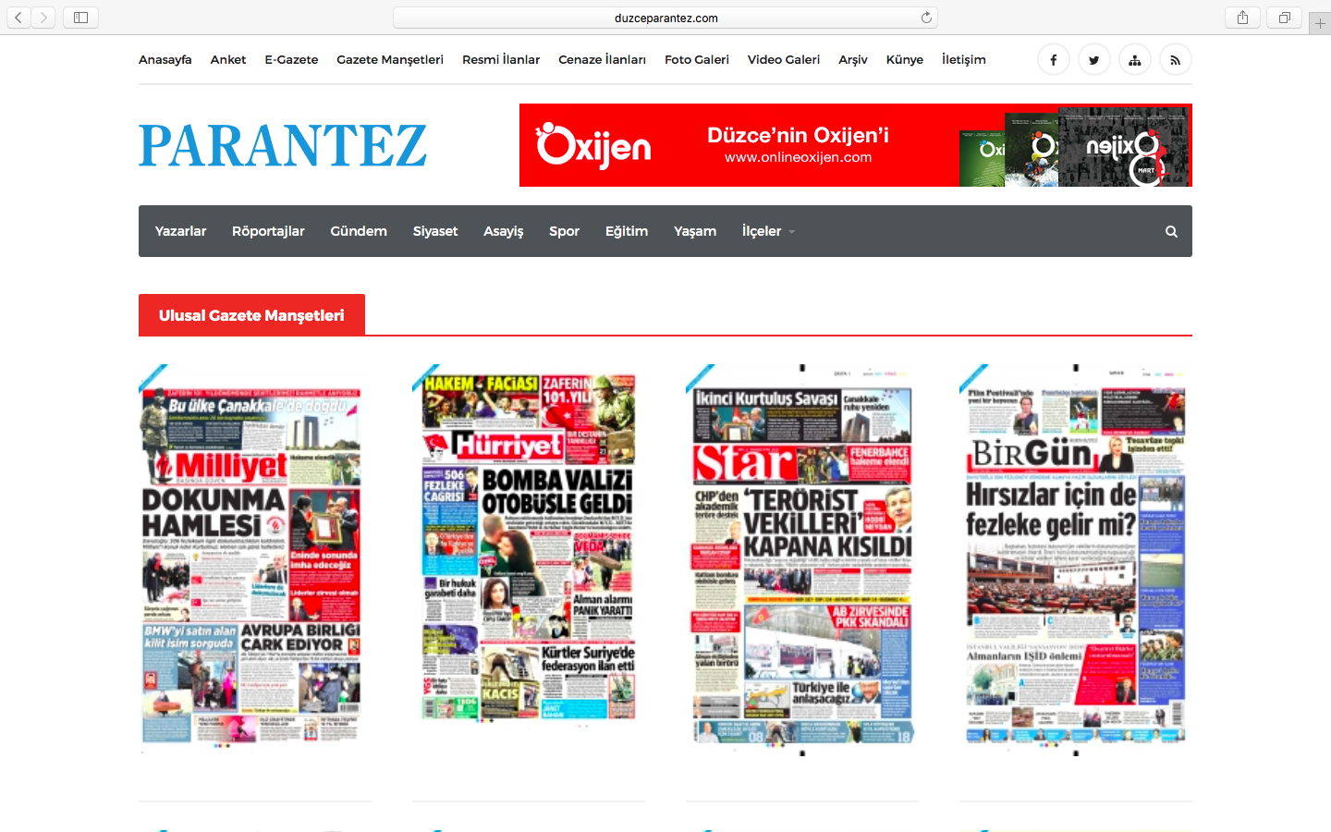
Task: Open the Arşiv link
Action: coord(853,60)
